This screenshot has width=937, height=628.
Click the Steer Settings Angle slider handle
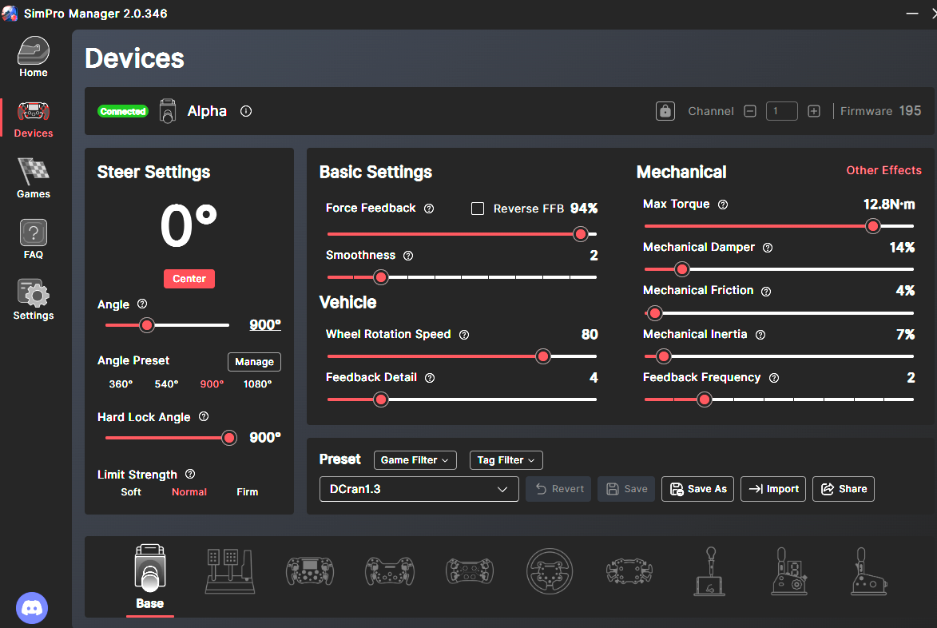point(146,325)
